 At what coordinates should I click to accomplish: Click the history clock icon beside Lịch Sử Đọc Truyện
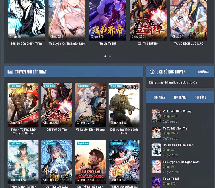(152, 72)
